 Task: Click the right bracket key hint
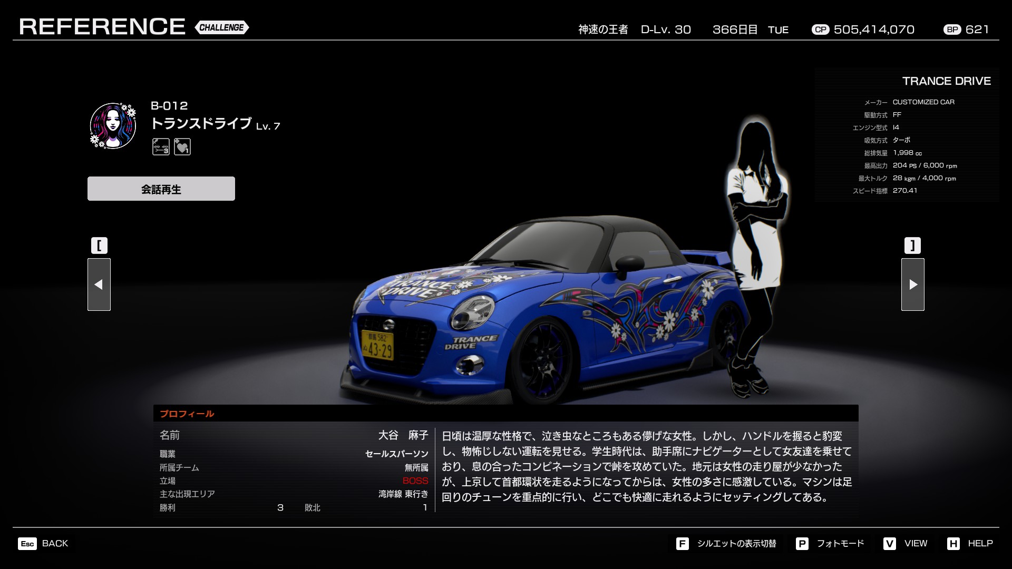click(x=912, y=246)
